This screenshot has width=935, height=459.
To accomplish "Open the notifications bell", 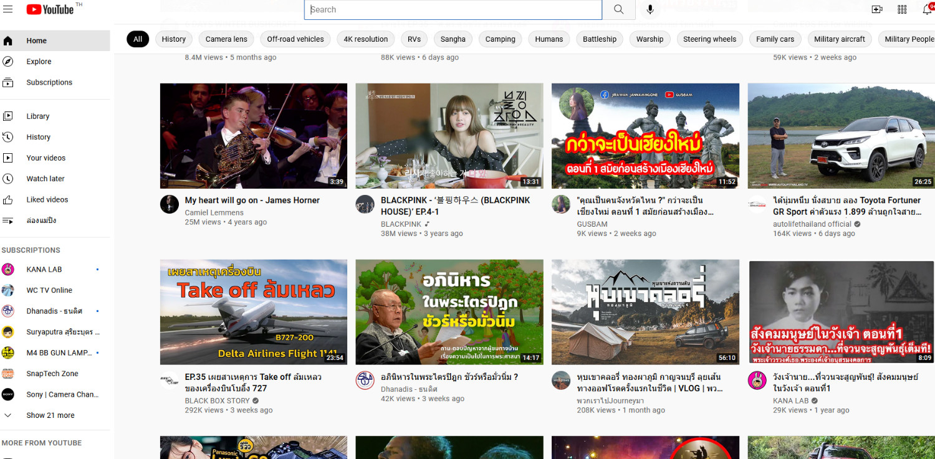I will tap(927, 9).
